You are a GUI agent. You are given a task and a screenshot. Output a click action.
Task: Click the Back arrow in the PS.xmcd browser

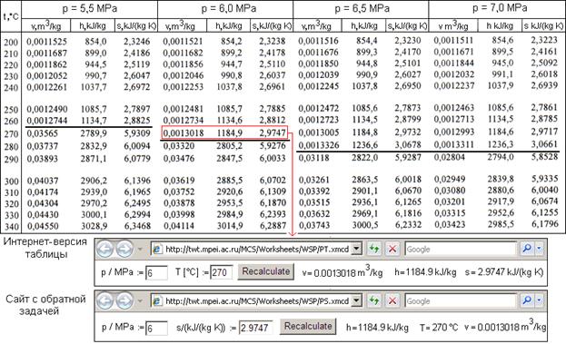(105, 300)
